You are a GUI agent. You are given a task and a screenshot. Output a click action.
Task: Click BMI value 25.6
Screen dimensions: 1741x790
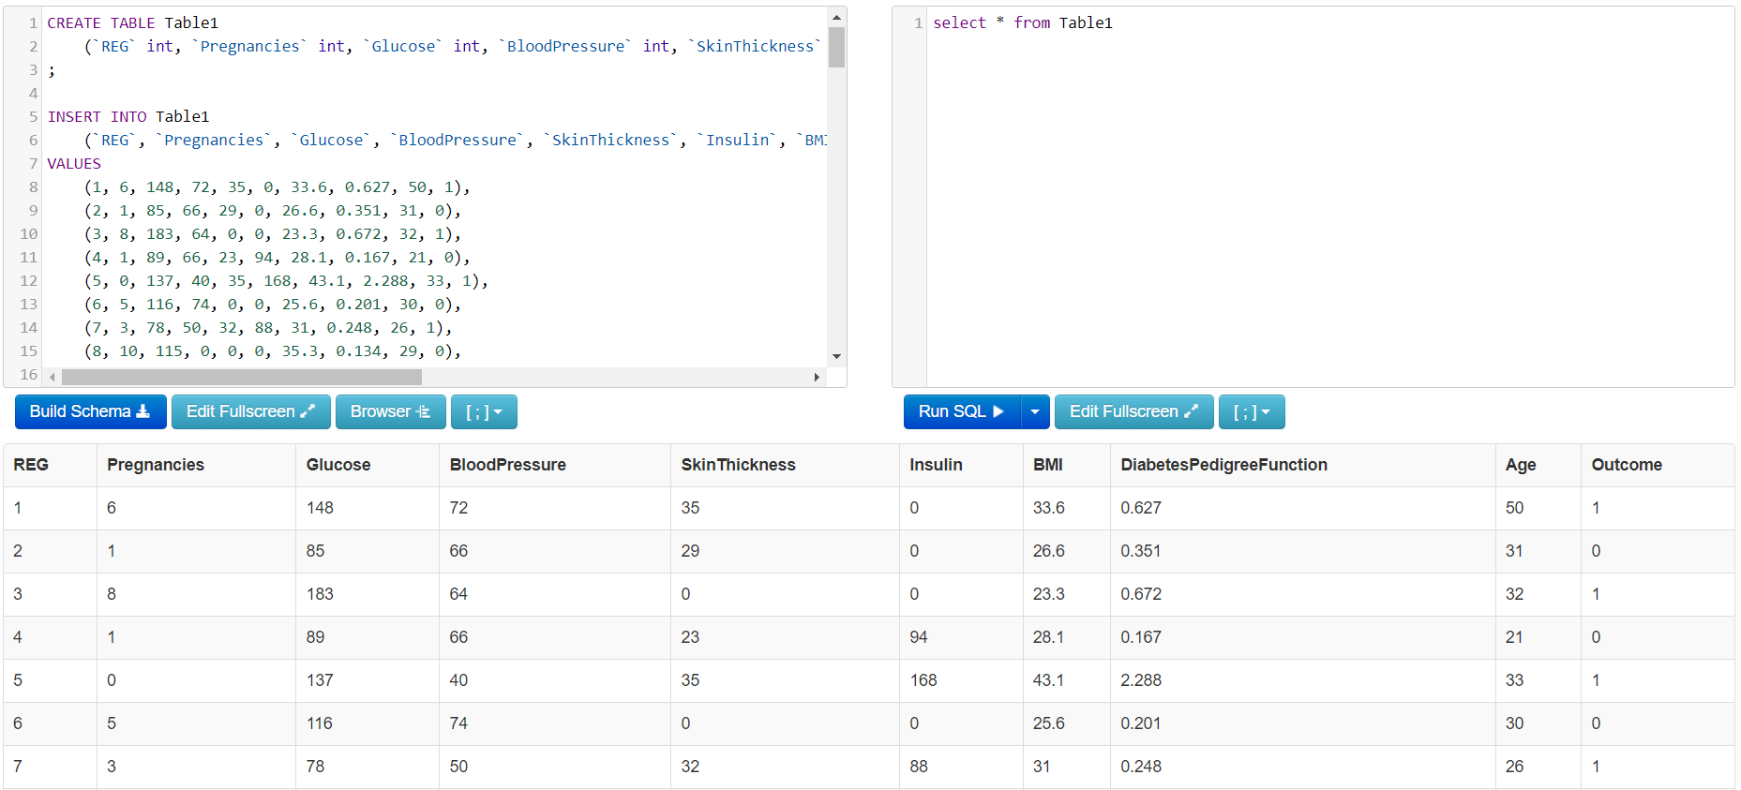click(x=1048, y=723)
